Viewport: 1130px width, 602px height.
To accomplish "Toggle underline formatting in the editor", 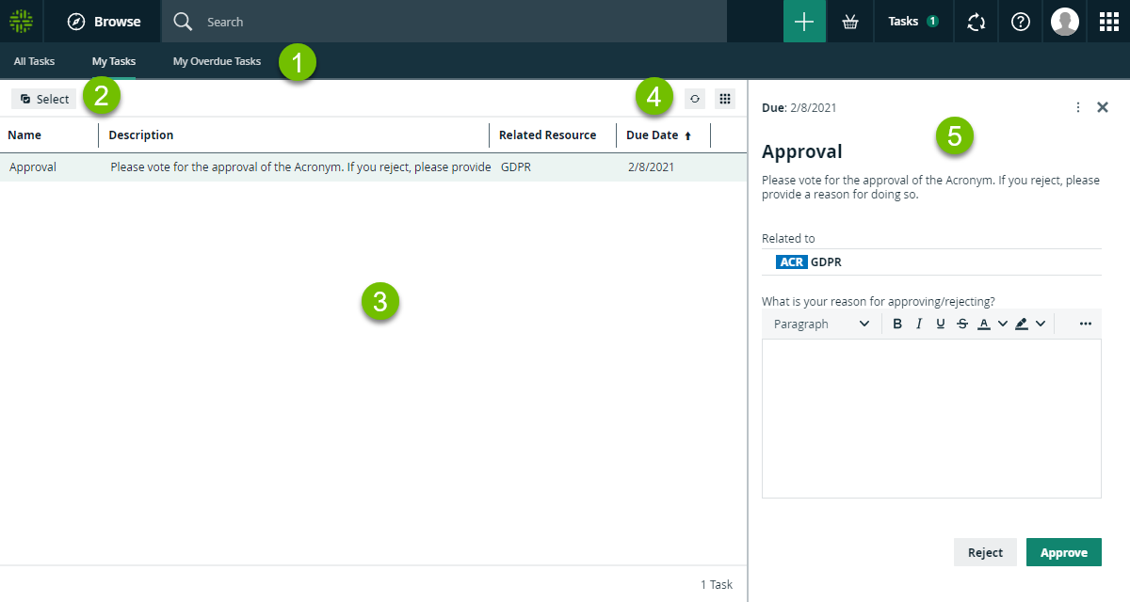I will coord(941,324).
